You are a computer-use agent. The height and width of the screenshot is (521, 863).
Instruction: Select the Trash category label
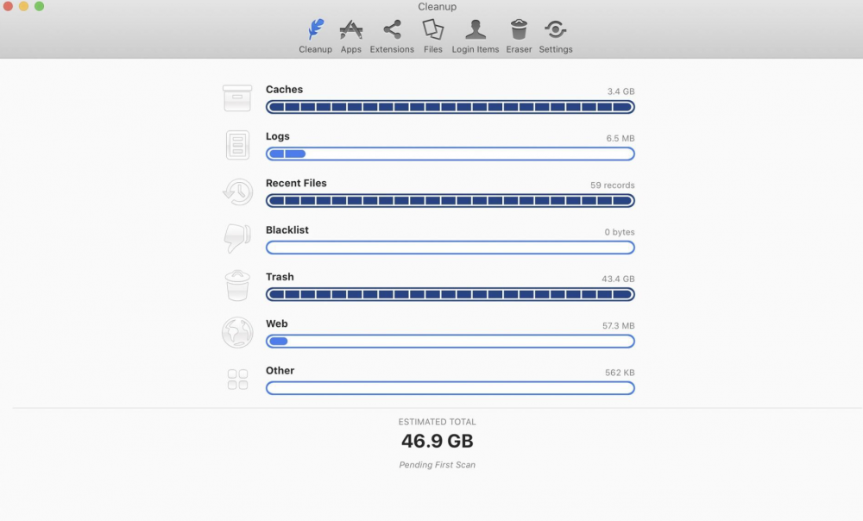[x=280, y=277]
